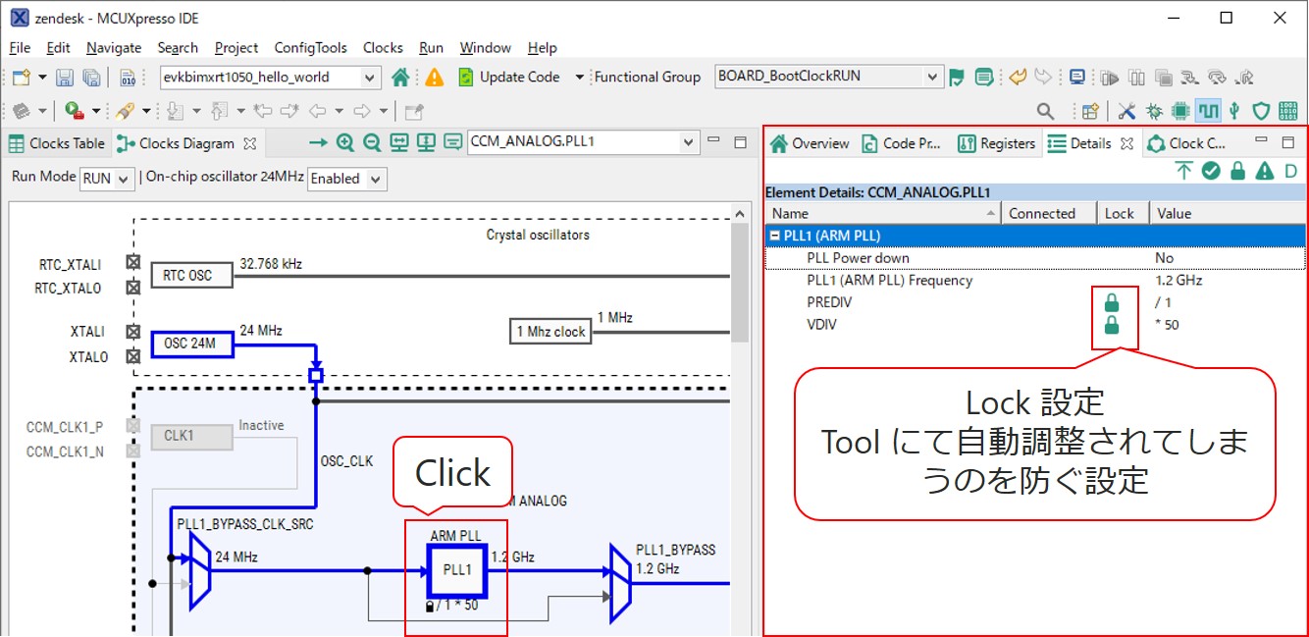This screenshot has height=637, width=1309.
Task: Open the evkbimxrt1050_hello_world project dropdown
Action: tap(370, 78)
